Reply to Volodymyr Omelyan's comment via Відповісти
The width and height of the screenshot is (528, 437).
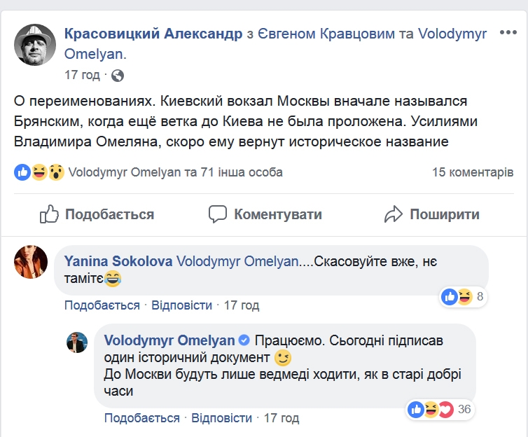pos(221,418)
